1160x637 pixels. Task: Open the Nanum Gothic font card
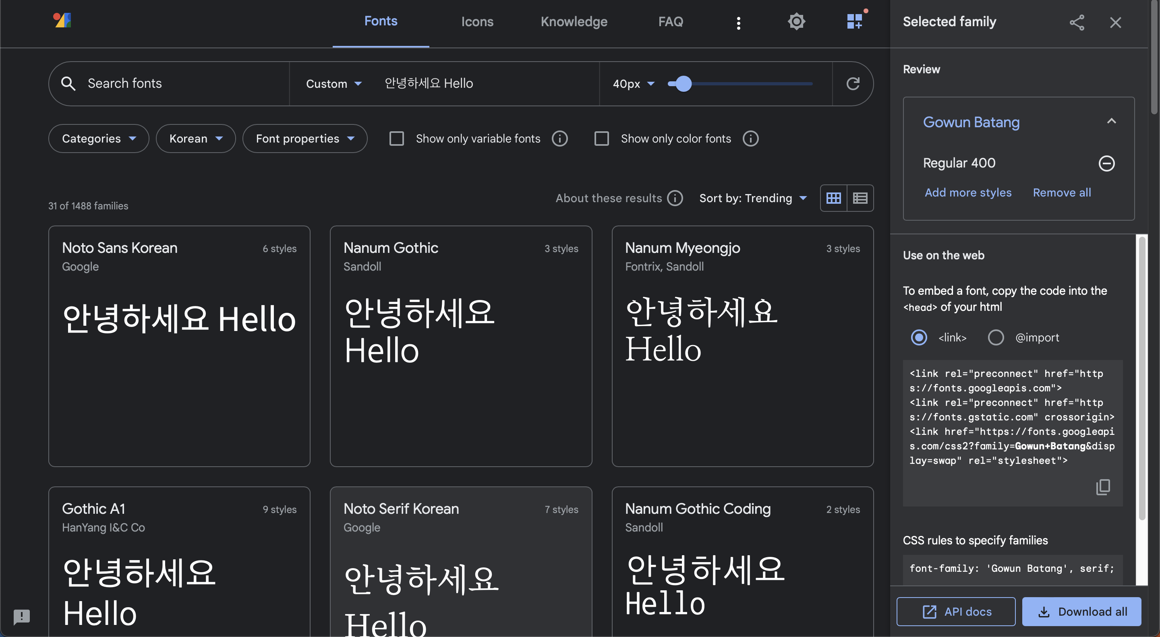click(x=461, y=346)
